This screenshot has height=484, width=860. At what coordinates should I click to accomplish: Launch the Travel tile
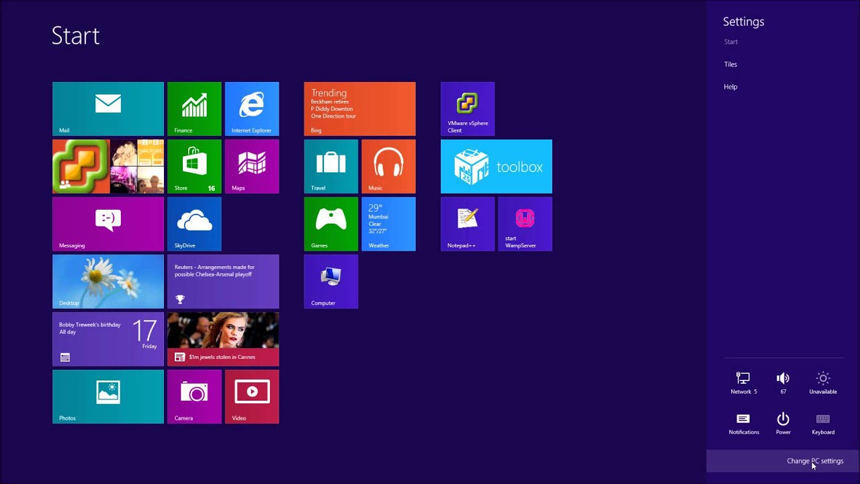click(x=331, y=167)
